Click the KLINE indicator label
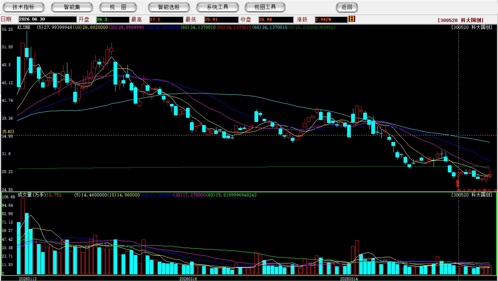The image size is (498, 281). (24, 27)
